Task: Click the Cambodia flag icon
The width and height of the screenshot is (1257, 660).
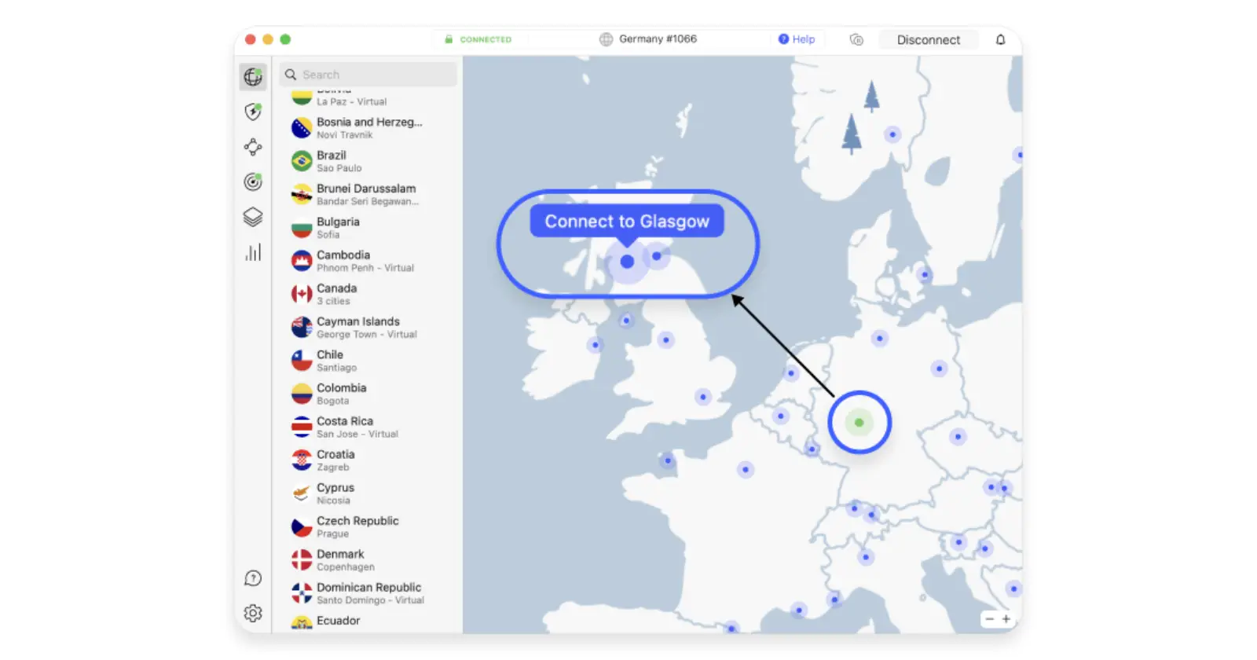Action: click(302, 261)
